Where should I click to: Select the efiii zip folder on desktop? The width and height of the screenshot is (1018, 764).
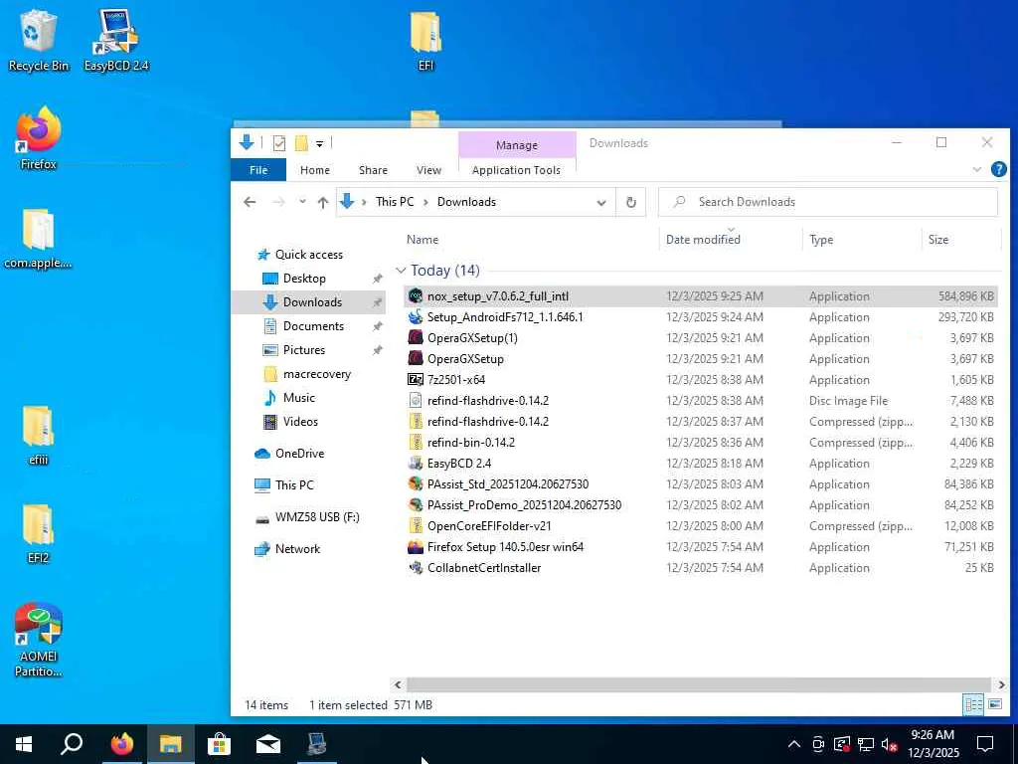coord(39,436)
